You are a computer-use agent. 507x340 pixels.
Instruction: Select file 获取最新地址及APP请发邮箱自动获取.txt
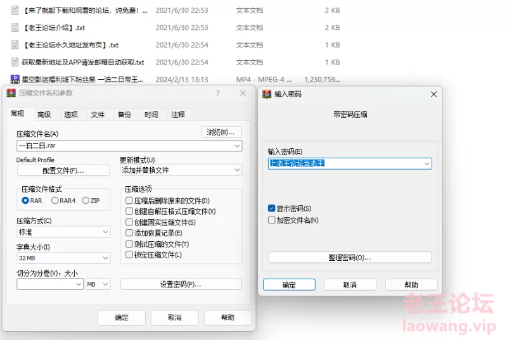click(x=83, y=62)
